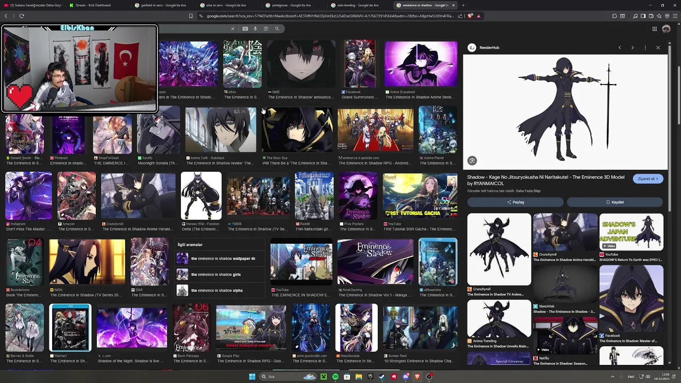
Task: Open the Google account avatar
Action: (x=667, y=29)
